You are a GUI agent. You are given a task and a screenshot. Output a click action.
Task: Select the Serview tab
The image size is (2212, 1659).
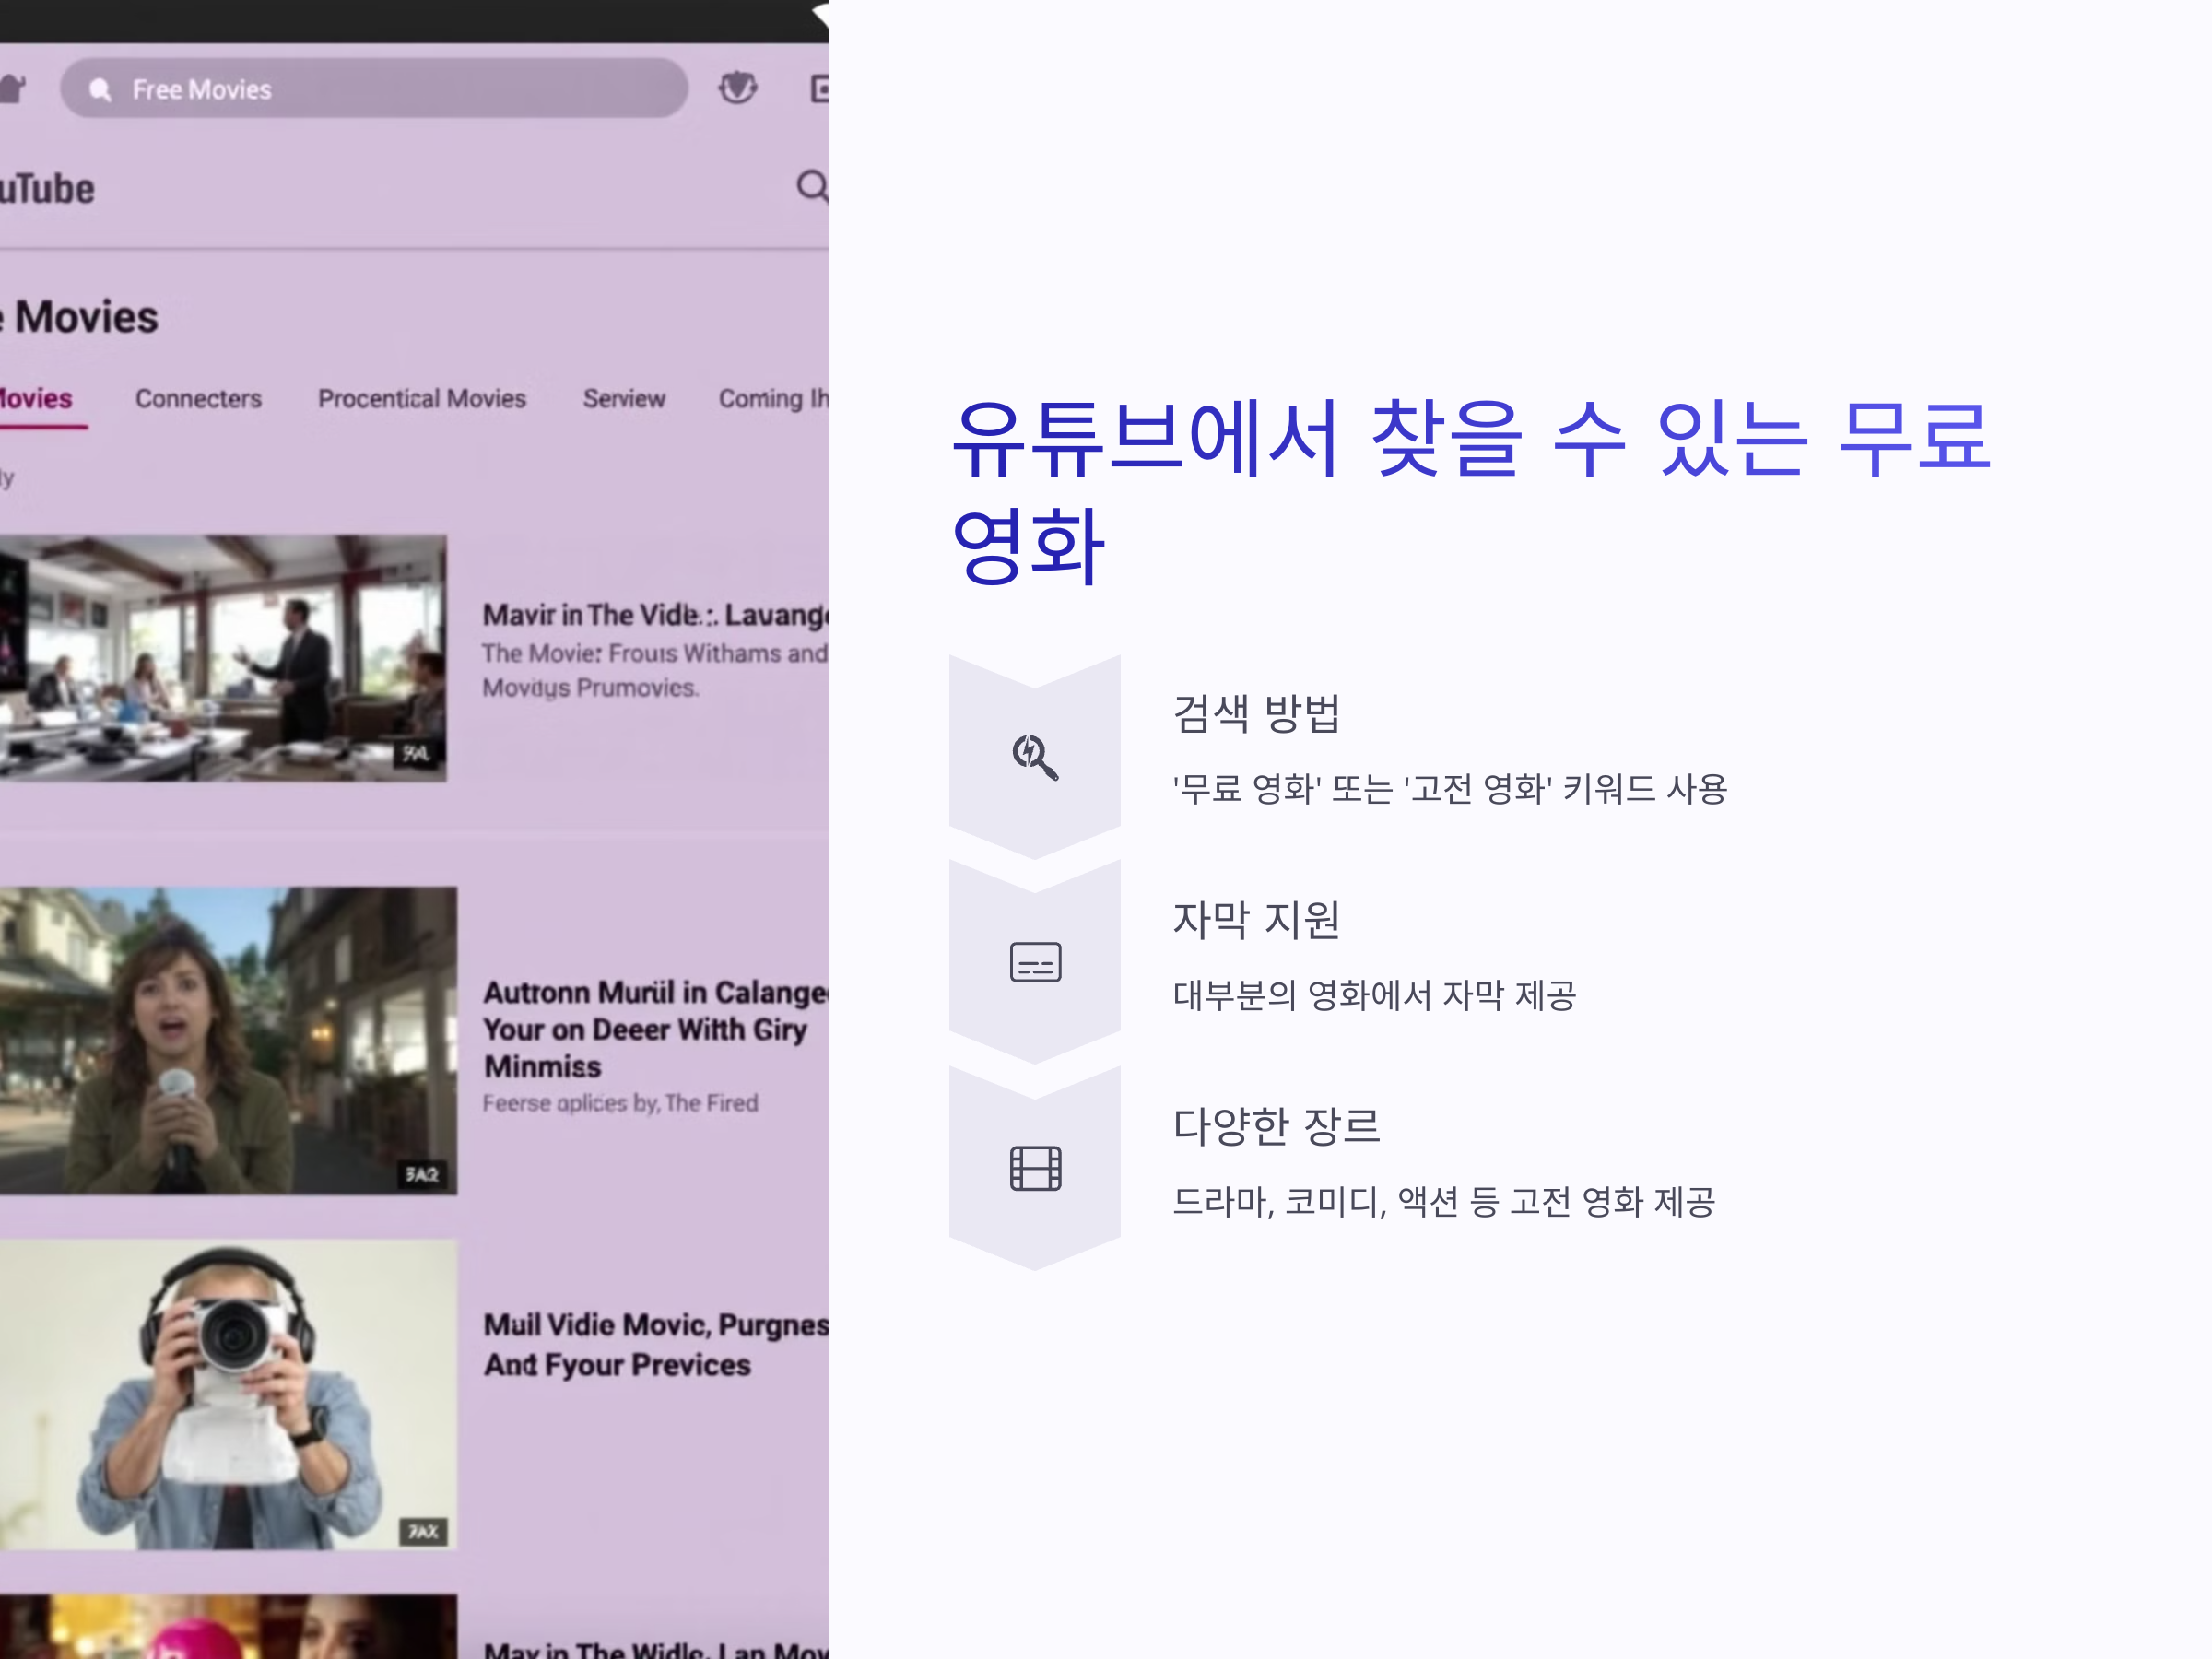click(x=624, y=399)
